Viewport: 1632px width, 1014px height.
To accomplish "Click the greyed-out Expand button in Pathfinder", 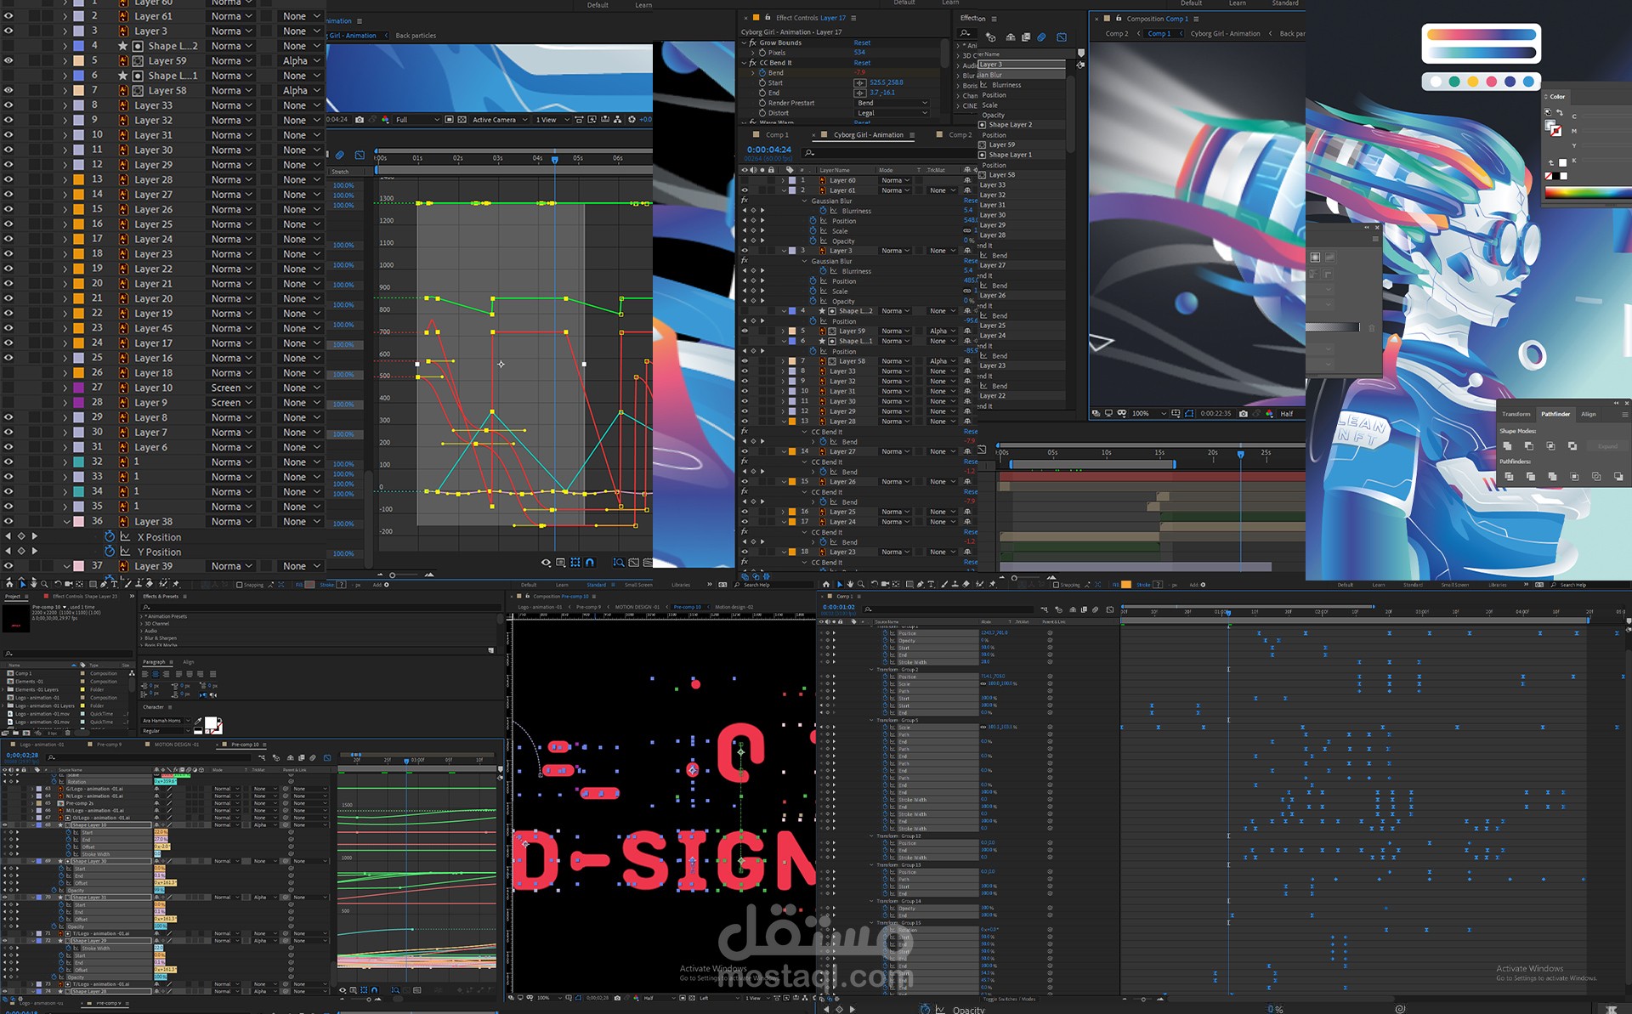I will (1607, 446).
